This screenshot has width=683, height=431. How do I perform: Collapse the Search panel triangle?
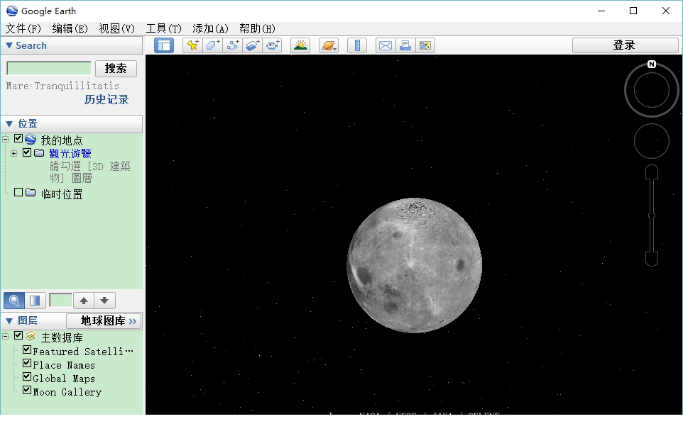[9, 45]
